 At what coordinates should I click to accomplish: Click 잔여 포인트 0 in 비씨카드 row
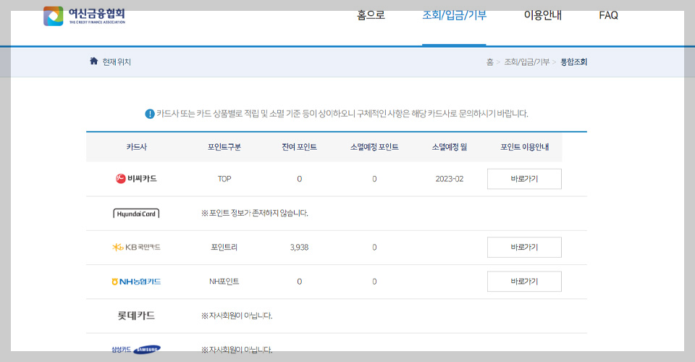click(299, 179)
